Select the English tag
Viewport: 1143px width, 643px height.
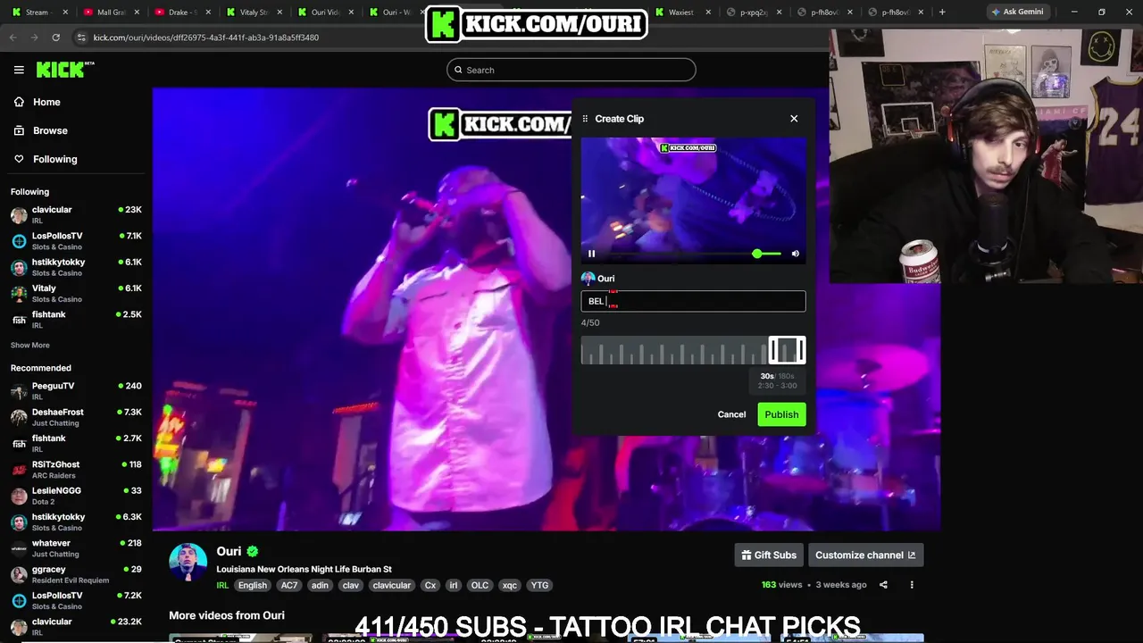pos(252,586)
